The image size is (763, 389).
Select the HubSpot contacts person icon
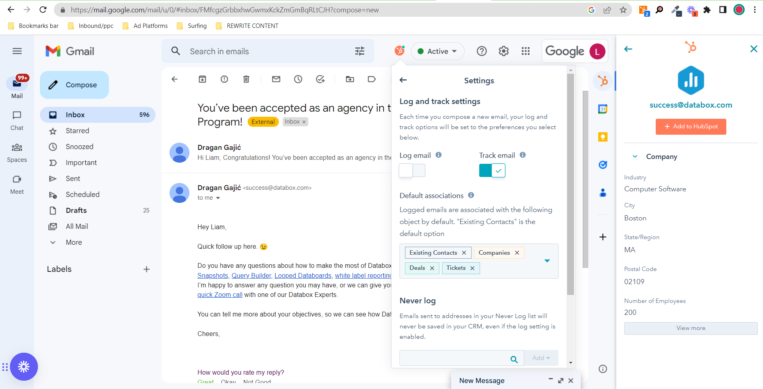[x=603, y=193]
